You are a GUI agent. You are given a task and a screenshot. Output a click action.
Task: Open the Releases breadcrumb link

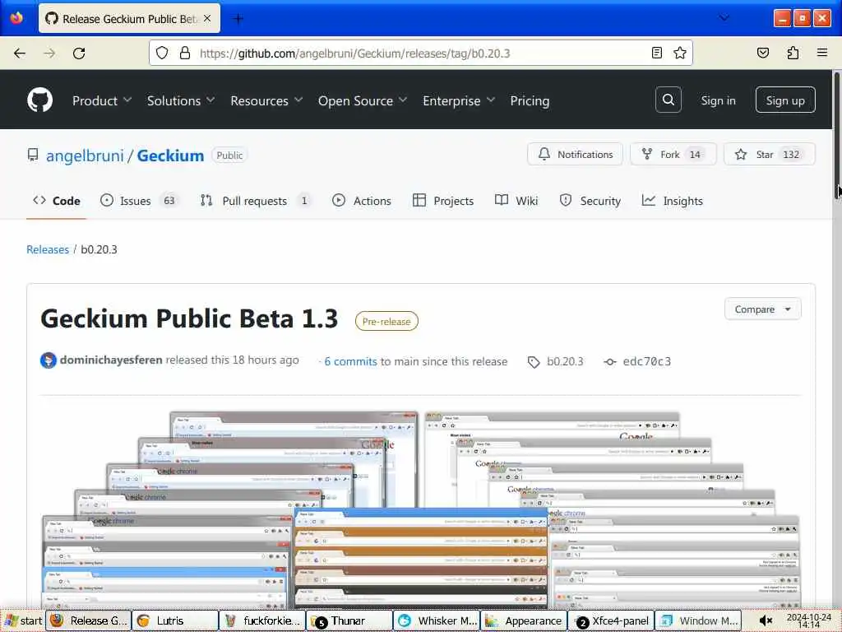[48, 249]
